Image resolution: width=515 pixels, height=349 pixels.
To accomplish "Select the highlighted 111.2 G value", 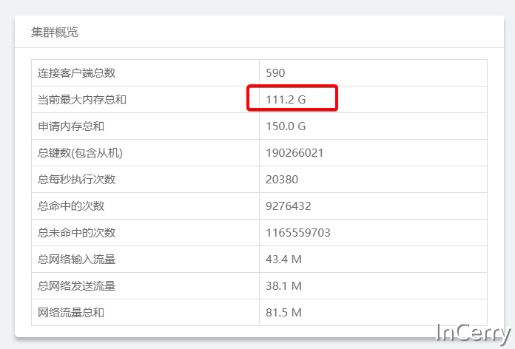I will 286,100.
